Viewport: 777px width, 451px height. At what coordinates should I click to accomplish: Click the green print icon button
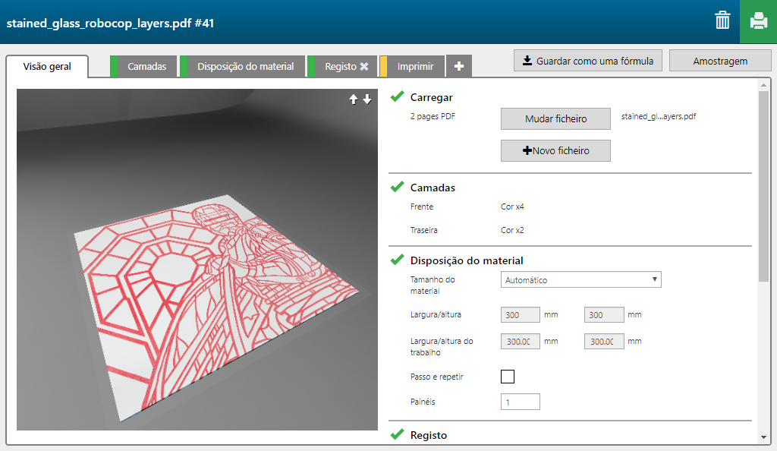pyautogui.click(x=758, y=21)
